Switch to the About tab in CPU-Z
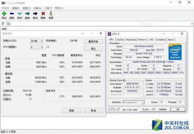The height and width of the screenshot is (134, 194). (170, 40)
